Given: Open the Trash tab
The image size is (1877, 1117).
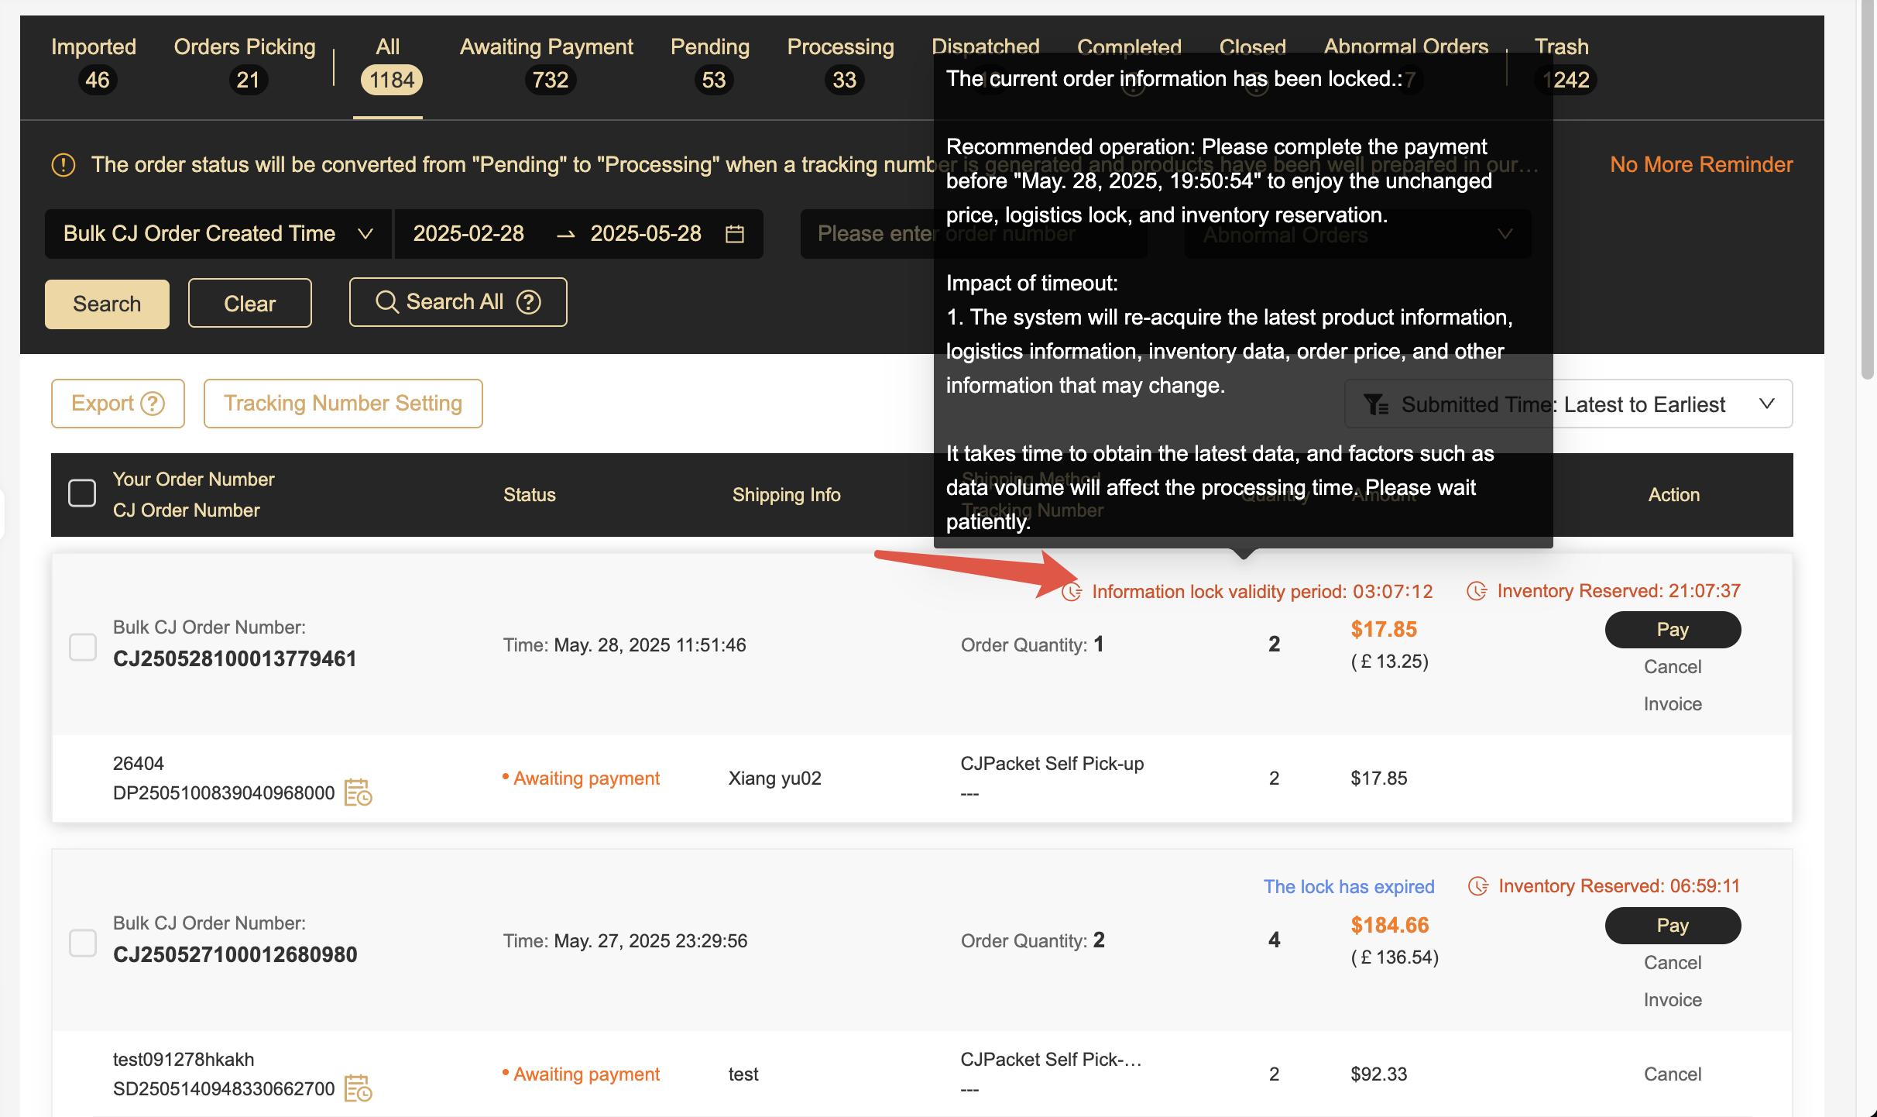Looking at the screenshot, I should (1563, 64).
